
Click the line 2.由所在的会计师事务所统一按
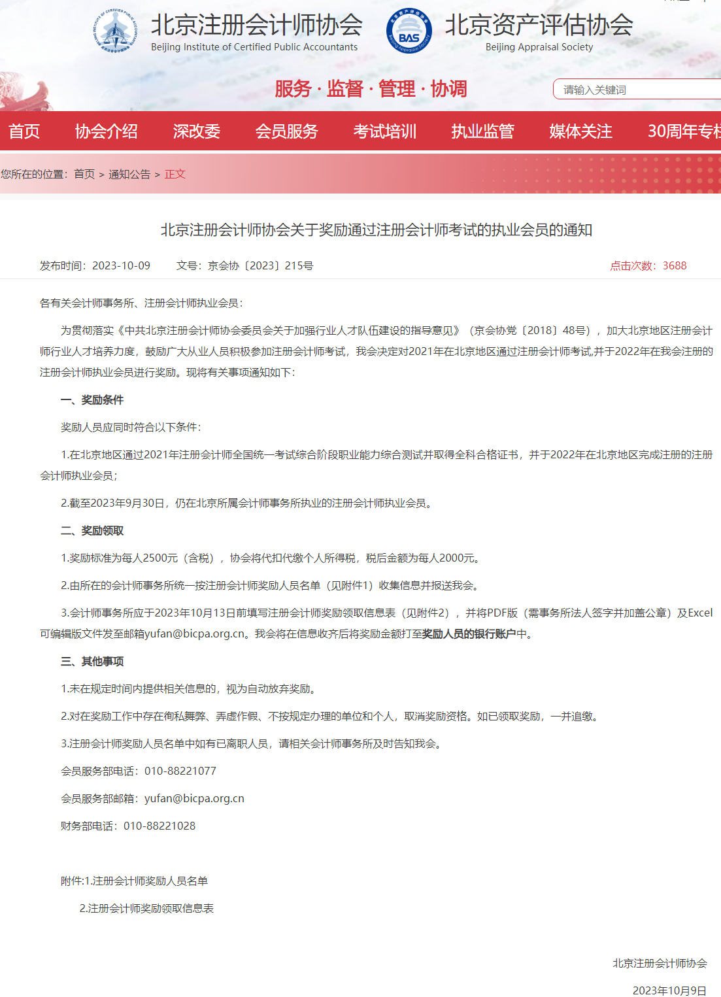[x=271, y=586]
